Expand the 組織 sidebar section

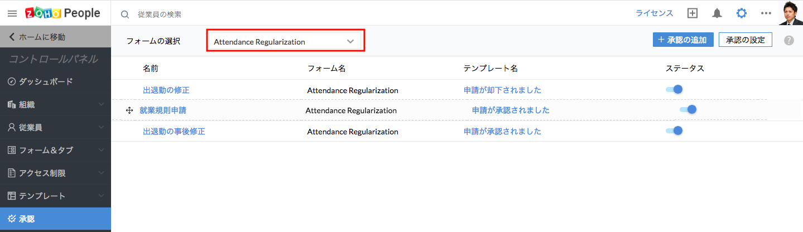55,104
